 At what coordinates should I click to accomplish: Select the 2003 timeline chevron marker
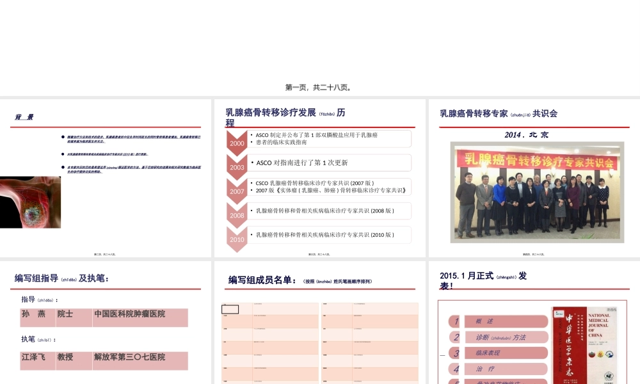pos(237,167)
